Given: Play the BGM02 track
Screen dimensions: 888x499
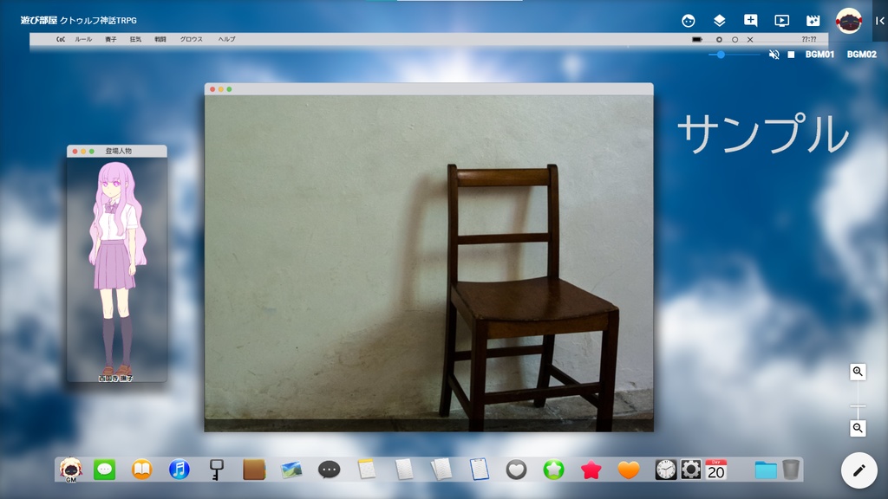Looking at the screenshot, I should tap(861, 55).
